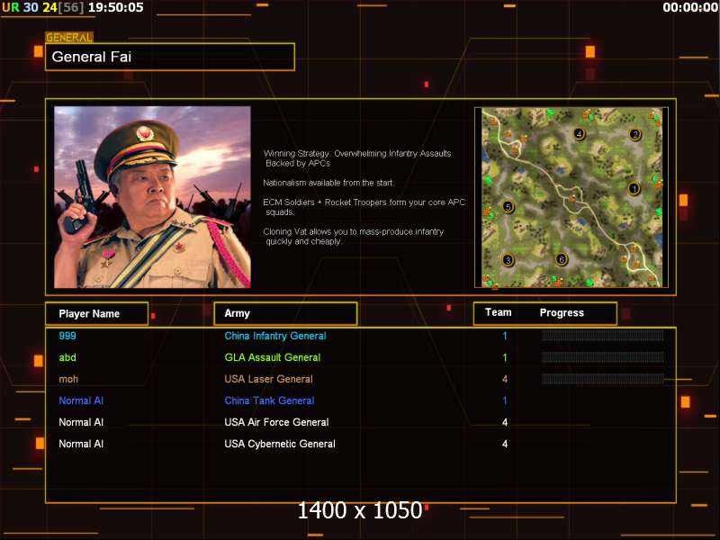Click team number for player abd
This screenshot has width=720, height=540.
(x=505, y=357)
